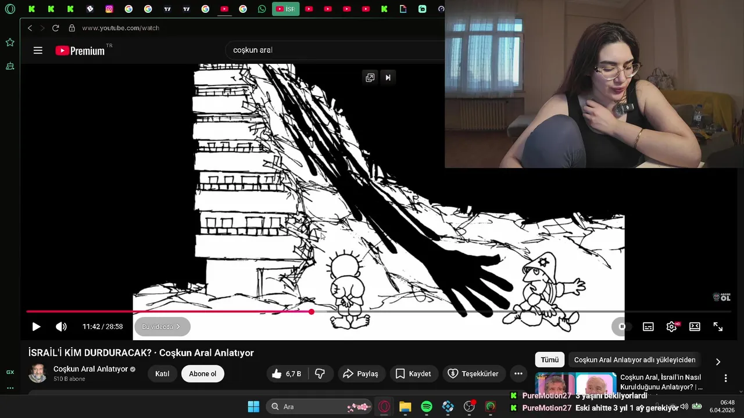Image resolution: width=744 pixels, height=418 pixels.
Task: Click the site security lock icon
Action: (72, 28)
